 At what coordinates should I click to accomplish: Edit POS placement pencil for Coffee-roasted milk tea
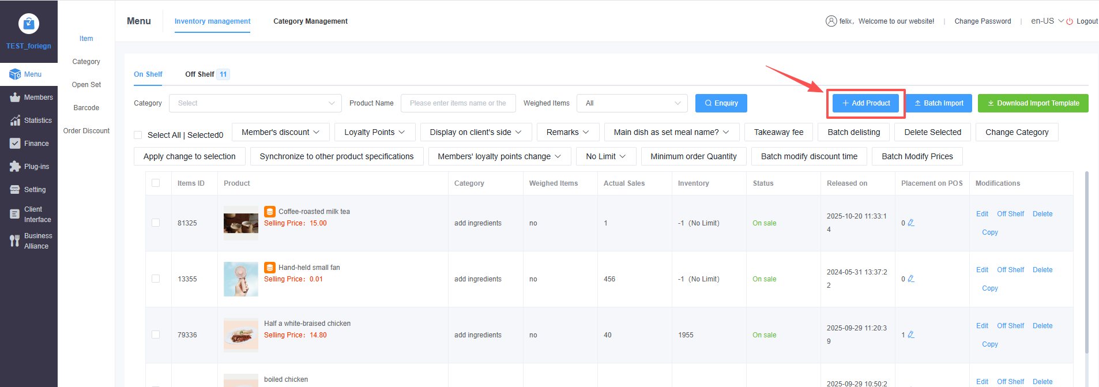point(911,223)
